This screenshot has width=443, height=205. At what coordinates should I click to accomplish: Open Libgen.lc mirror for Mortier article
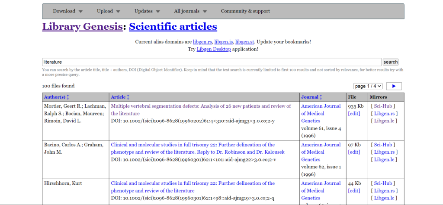tap(384, 121)
